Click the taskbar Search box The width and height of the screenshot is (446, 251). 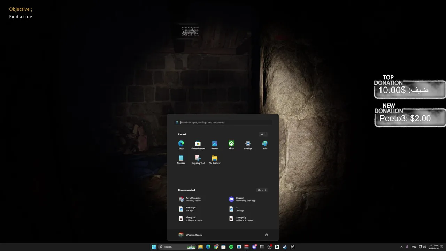pyautogui.click(x=177, y=247)
